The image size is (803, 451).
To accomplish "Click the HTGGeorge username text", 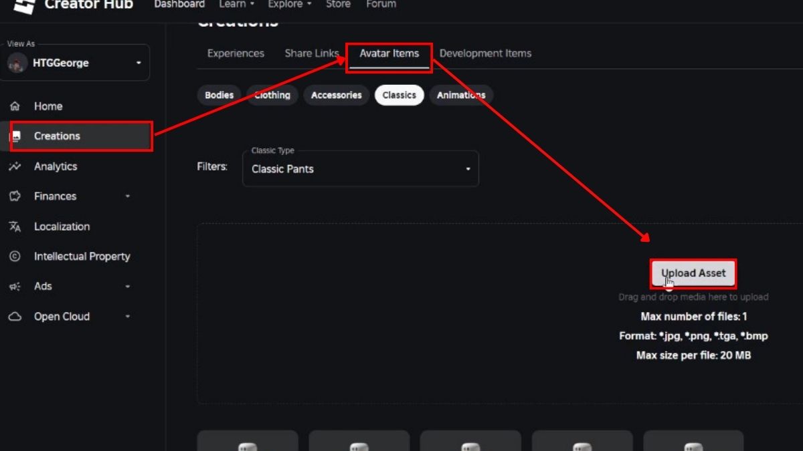I will [x=61, y=63].
